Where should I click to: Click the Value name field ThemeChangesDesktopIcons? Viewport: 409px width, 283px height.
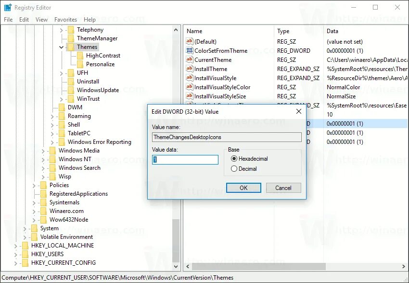pos(227,137)
